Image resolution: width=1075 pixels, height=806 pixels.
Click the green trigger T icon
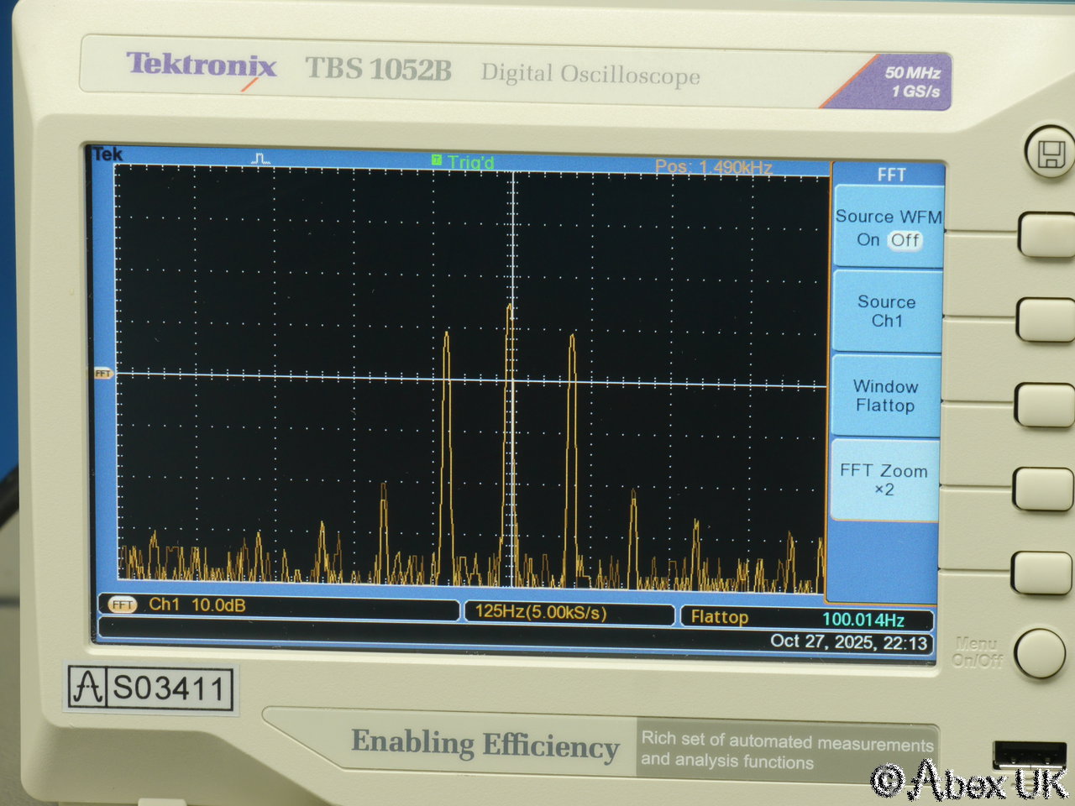(437, 160)
